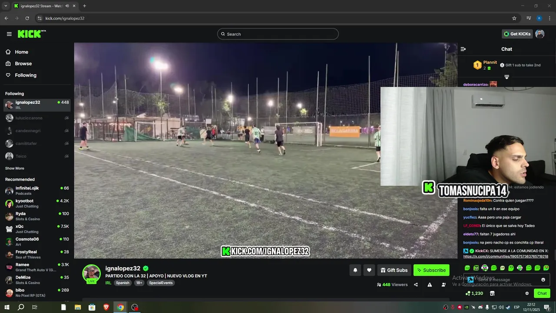This screenshot has height=313, width=556.
Task: Click the Get KICKs button
Action: tap(517, 34)
